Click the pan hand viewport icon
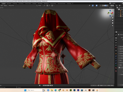The width and height of the screenshot is (123, 92). [x=112, y=20]
